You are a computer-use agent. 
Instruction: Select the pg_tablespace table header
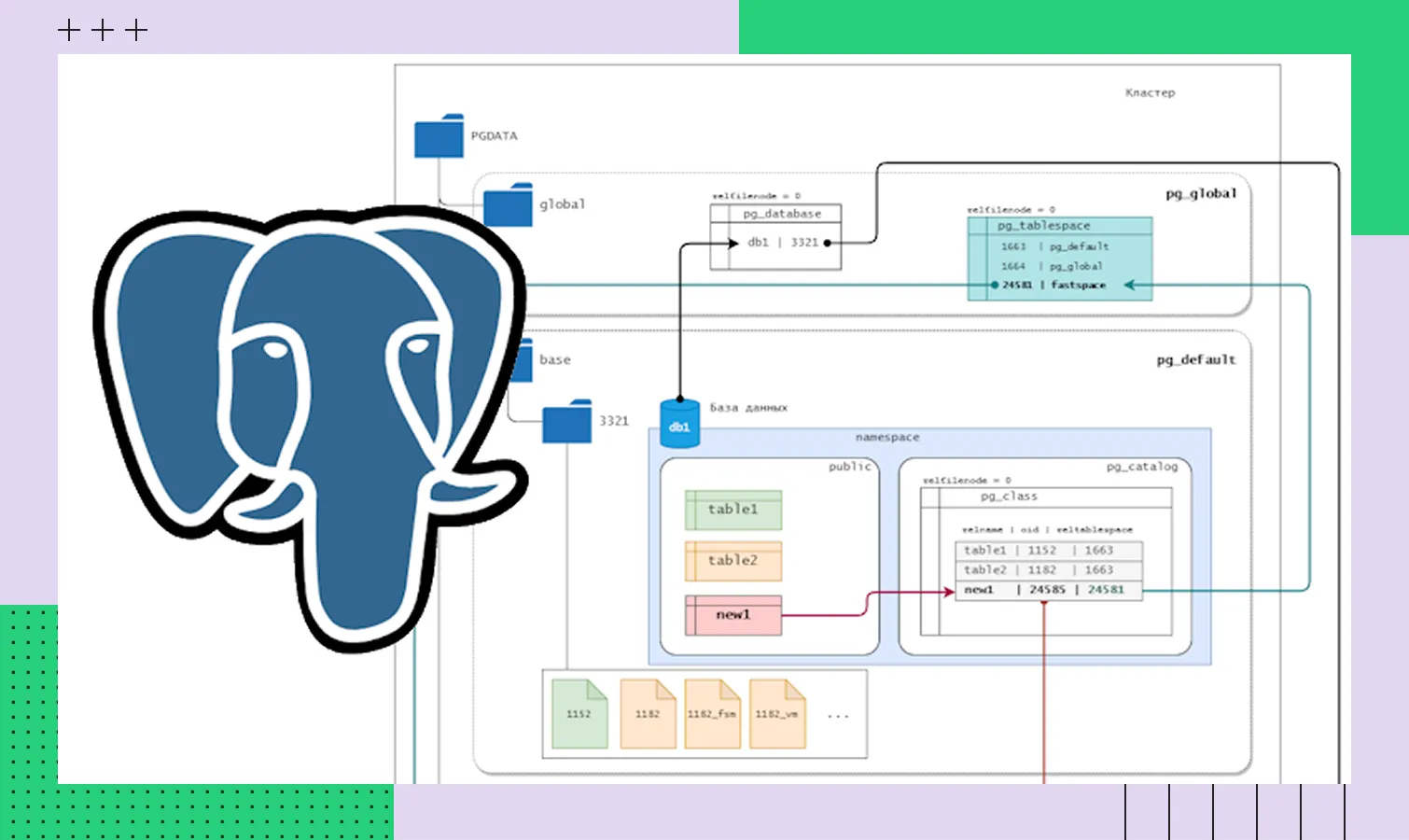[x=1043, y=226]
